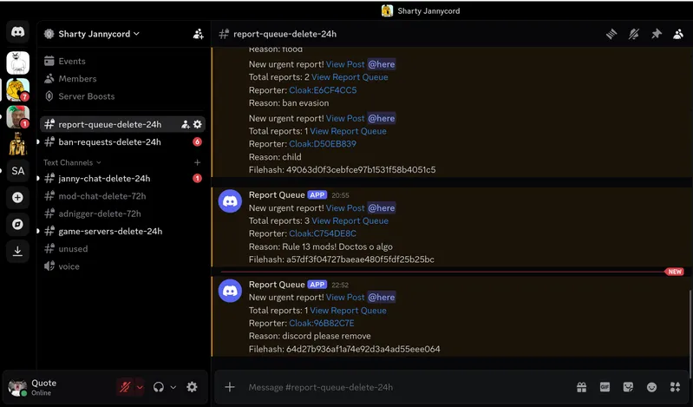
Task: Click the message list scrollbar
Action: click(690, 334)
